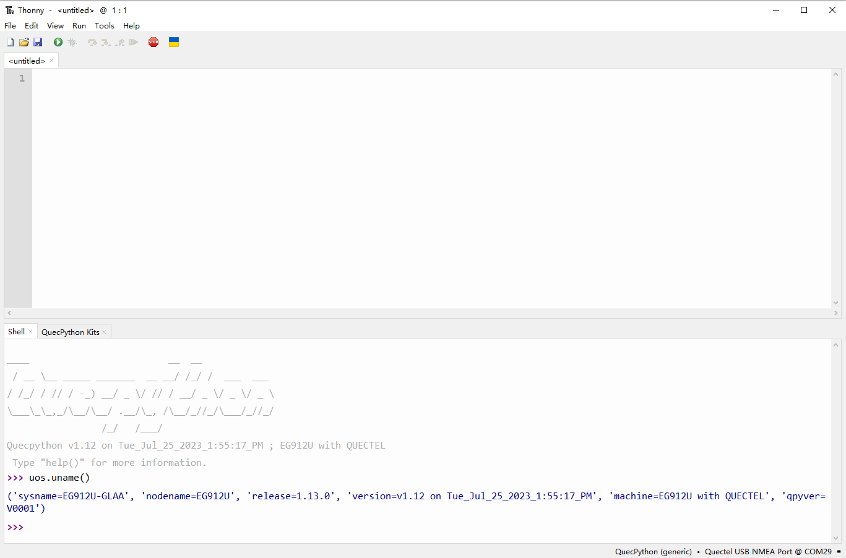
Task: Click the Quecpython v1.12 banner line
Action: 196,446
